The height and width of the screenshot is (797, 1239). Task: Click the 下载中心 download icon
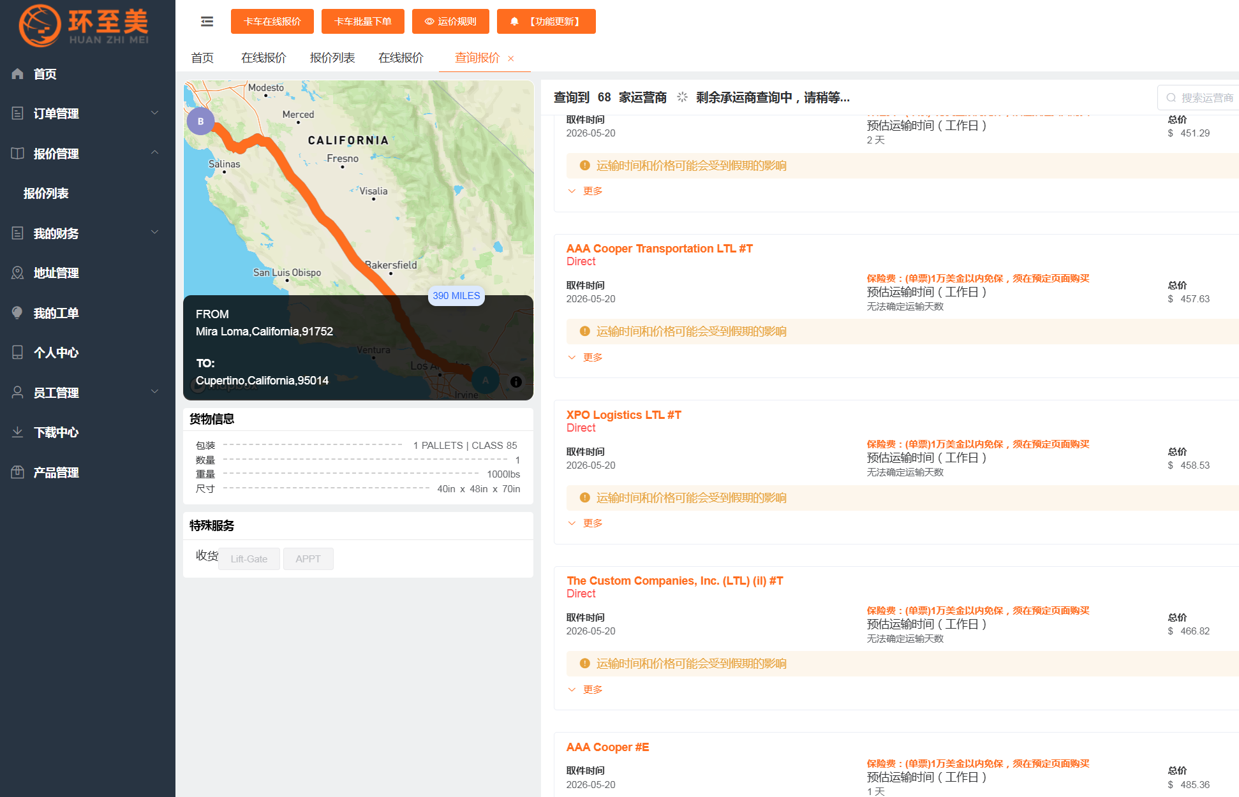18,432
